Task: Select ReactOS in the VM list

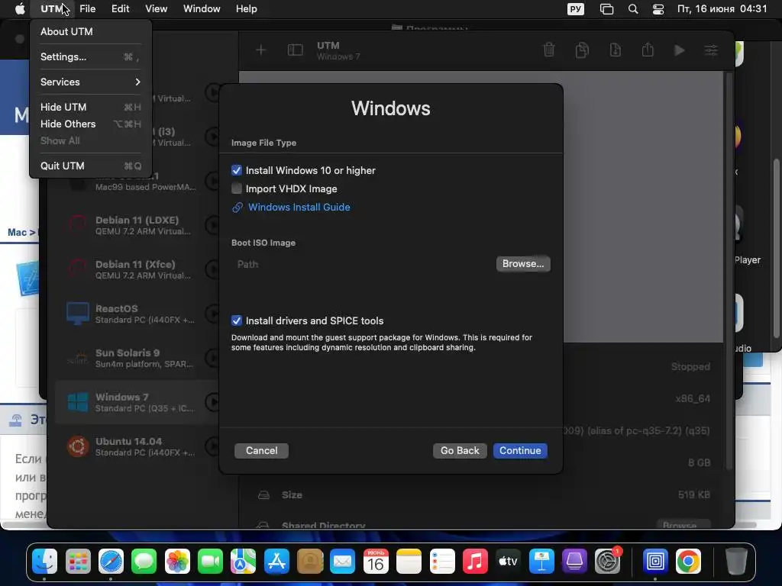Action: (x=137, y=314)
